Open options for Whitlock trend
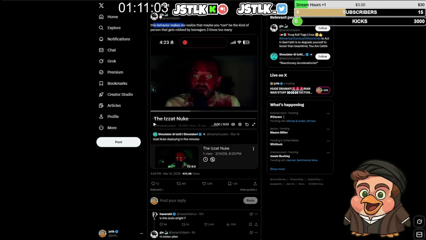426x240 pixels. (328, 141)
